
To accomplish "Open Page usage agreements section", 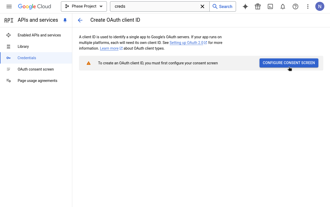I will click(37, 81).
